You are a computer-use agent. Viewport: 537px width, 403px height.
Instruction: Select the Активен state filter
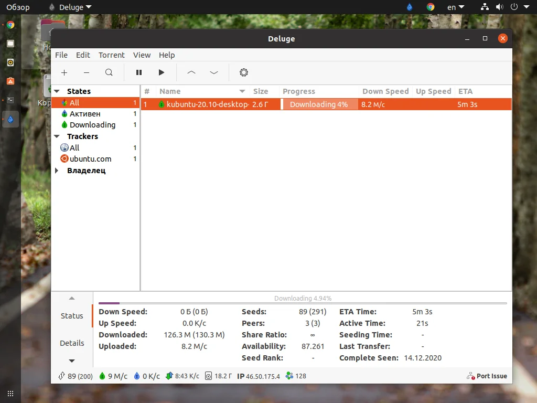pyautogui.click(x=95, y=113)
